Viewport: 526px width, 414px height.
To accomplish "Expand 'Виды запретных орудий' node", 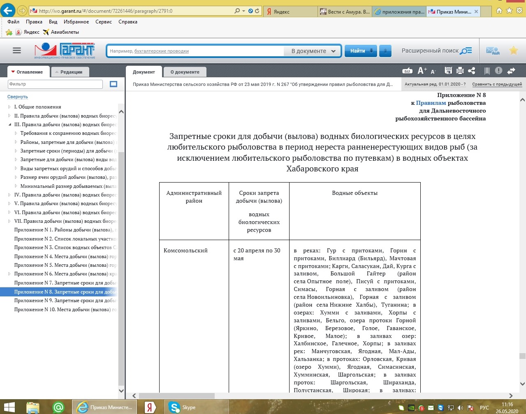I will tap(16, 169).
